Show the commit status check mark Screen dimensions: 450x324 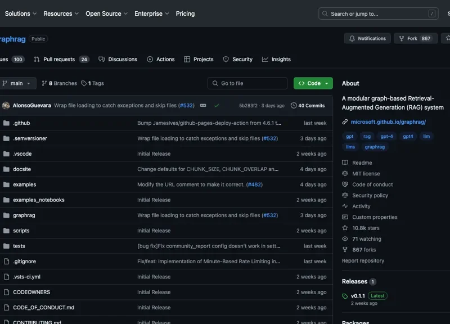point(217,106)
